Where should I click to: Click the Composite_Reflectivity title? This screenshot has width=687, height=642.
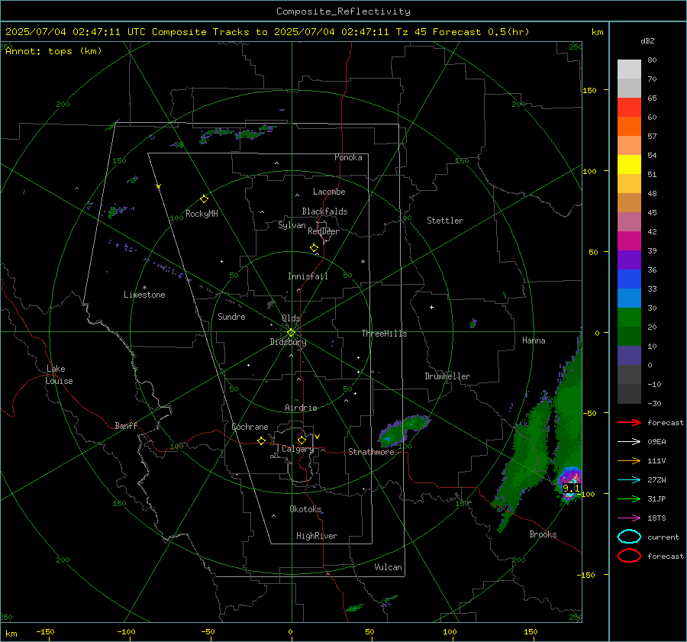click(x=343, y=11)
